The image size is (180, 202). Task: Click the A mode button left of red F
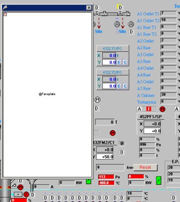140,109
